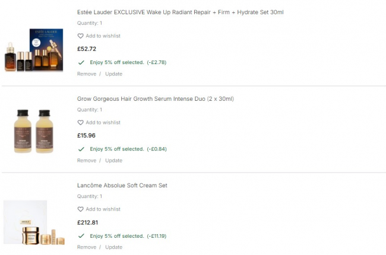The width and height of the screenshot is (386, 255).
Task: Click green checkmark beside Lancôme discount
Action: pyautogui.click(x=81, y=235)
